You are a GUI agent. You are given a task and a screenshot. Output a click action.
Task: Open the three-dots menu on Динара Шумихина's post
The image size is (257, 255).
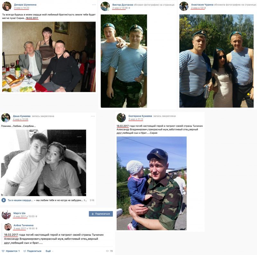(94, 5)
